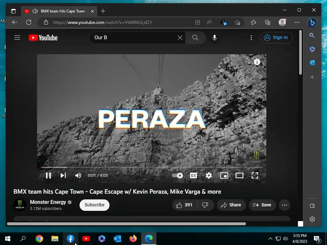Open video player settings gear
This screenshot has height=245, width=327.
pos(209,175)
